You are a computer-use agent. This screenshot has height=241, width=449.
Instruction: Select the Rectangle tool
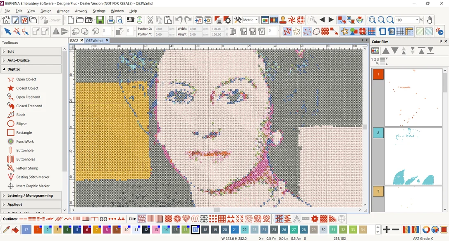pos(24,132)
